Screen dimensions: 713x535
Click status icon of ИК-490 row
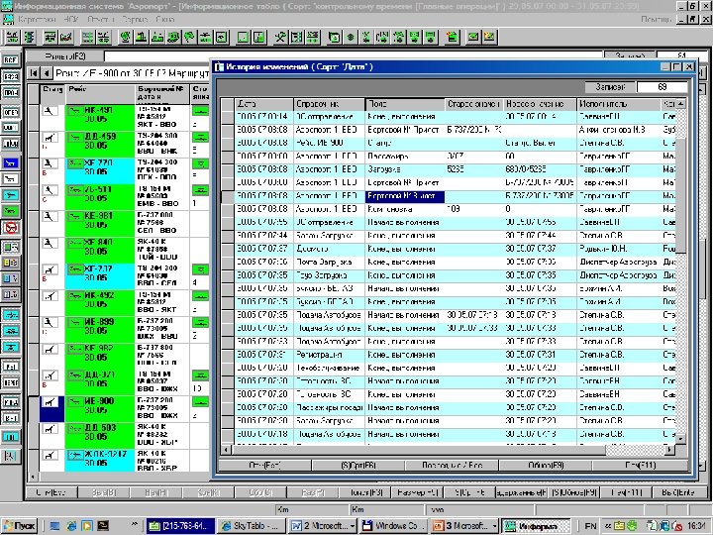tap(51, 111)
